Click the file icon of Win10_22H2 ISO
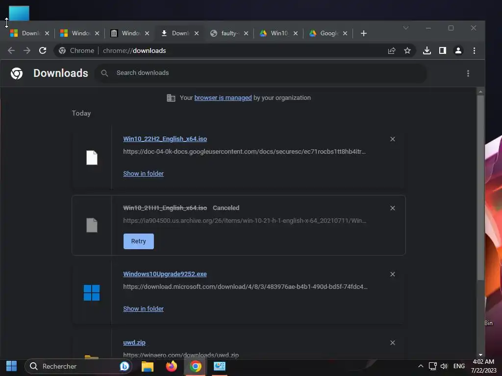The width and height of the screenshot is (502, 376). [x=92, y=158]
